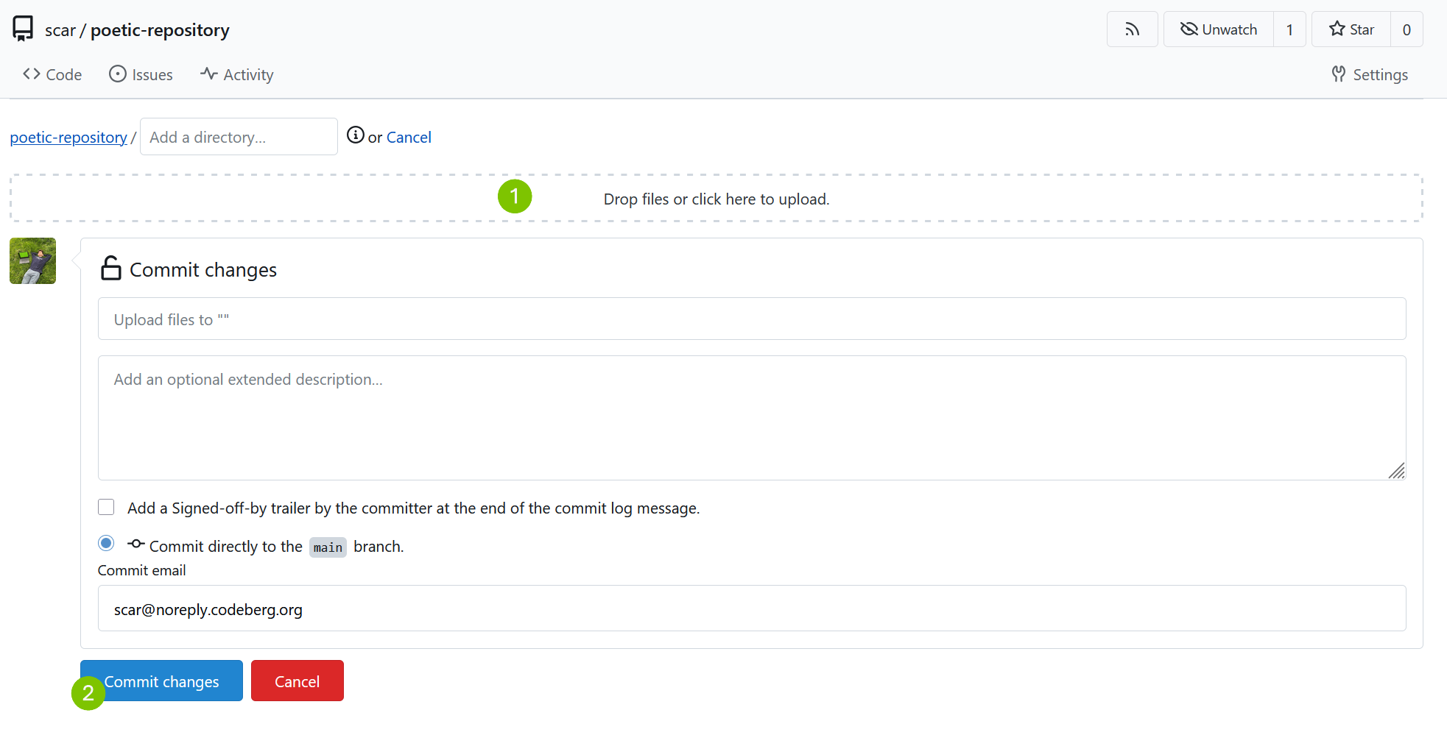
Task: Click the repository icon beside scar
Action: coord(23,29)
